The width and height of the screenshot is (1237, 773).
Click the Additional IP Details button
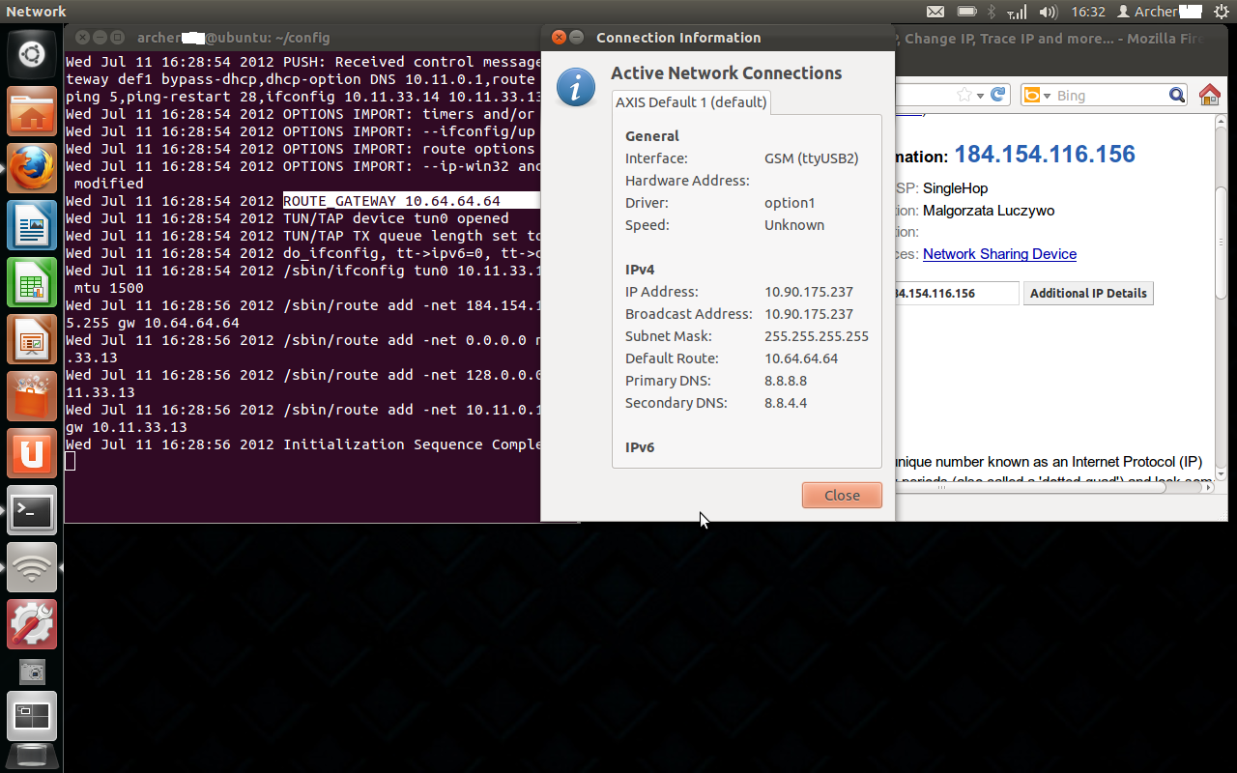(1088, 293)
